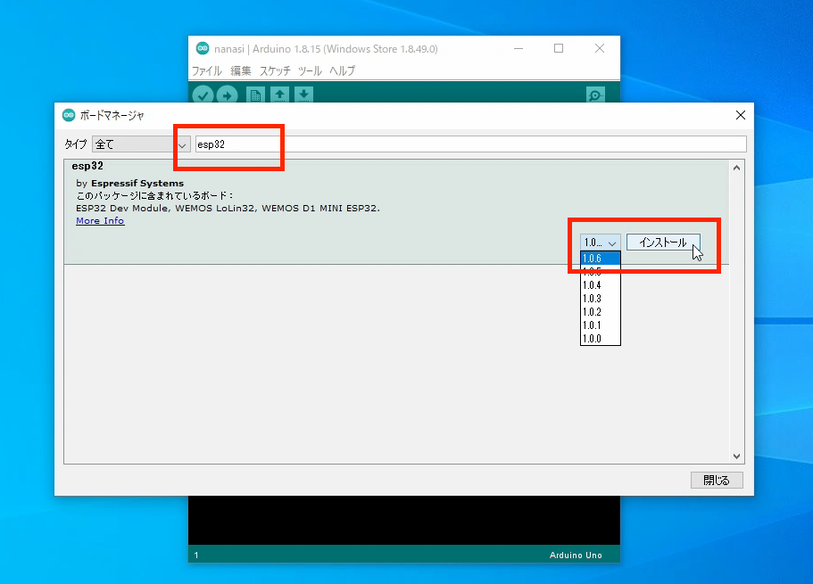This screenshot has width=813, height=584.
Task: Click the Open sketch up-arrow icon
Action: 280,95
